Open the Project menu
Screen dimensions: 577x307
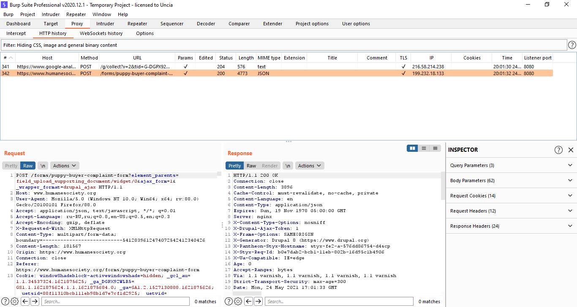pos(28,14)
